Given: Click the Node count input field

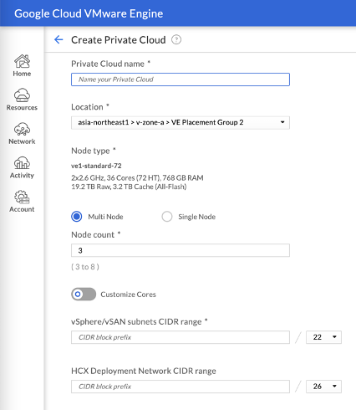Looking at the screenshot, I should pyautogui.click(x=181, y=250).
